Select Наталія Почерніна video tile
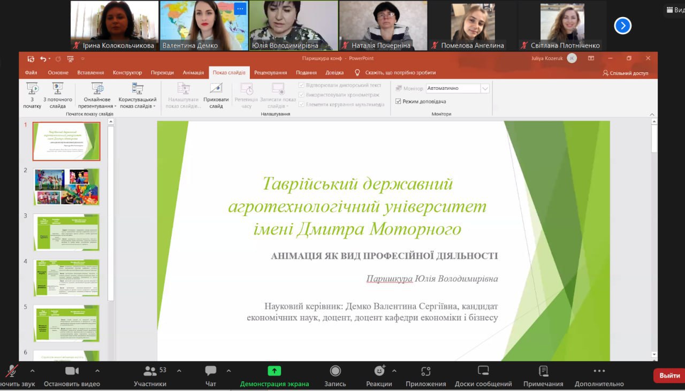The width and height of the screenshot is (685, 391). point(383,25)
